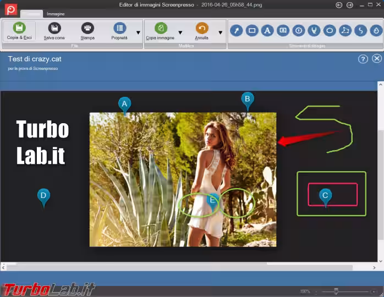Screen dimensions: 384x297
Task: Choose the Blur droplet tool
Action: [376, 30]
